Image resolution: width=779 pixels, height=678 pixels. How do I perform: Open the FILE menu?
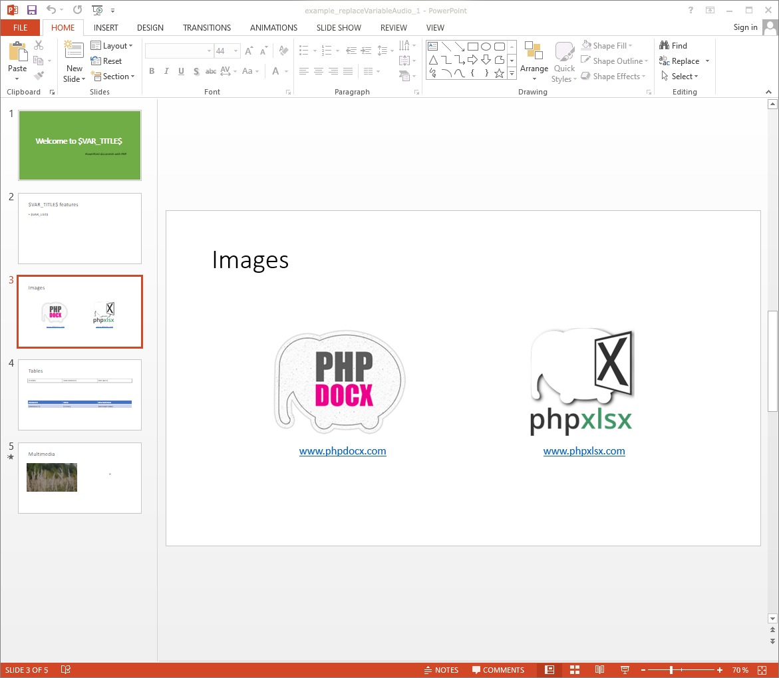[x=20, y=28]
